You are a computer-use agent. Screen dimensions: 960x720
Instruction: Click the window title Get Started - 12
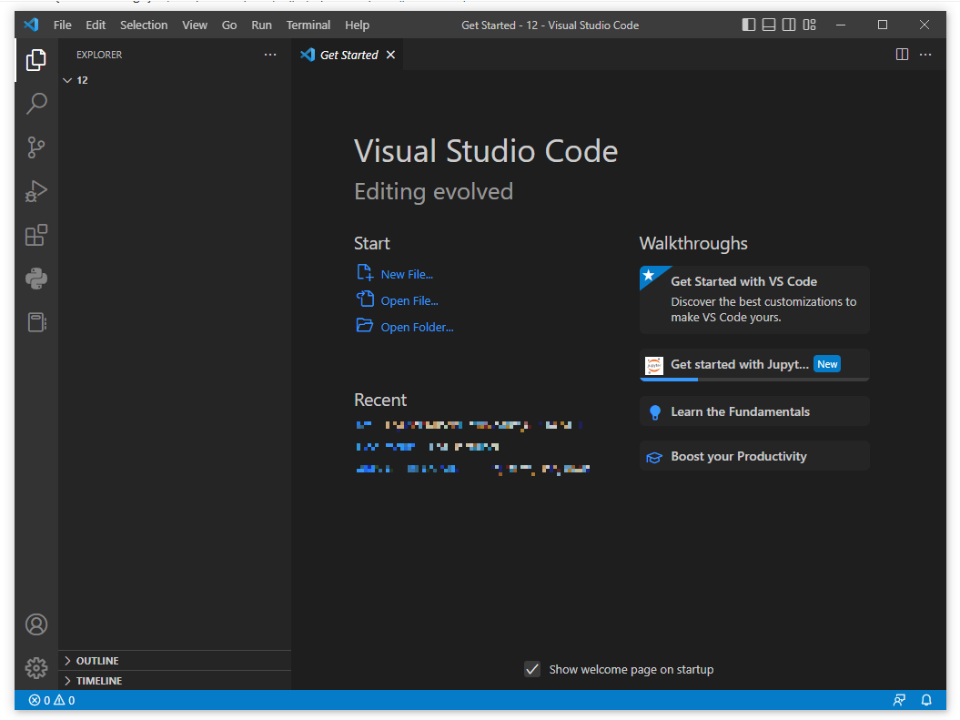pos(550,25)
